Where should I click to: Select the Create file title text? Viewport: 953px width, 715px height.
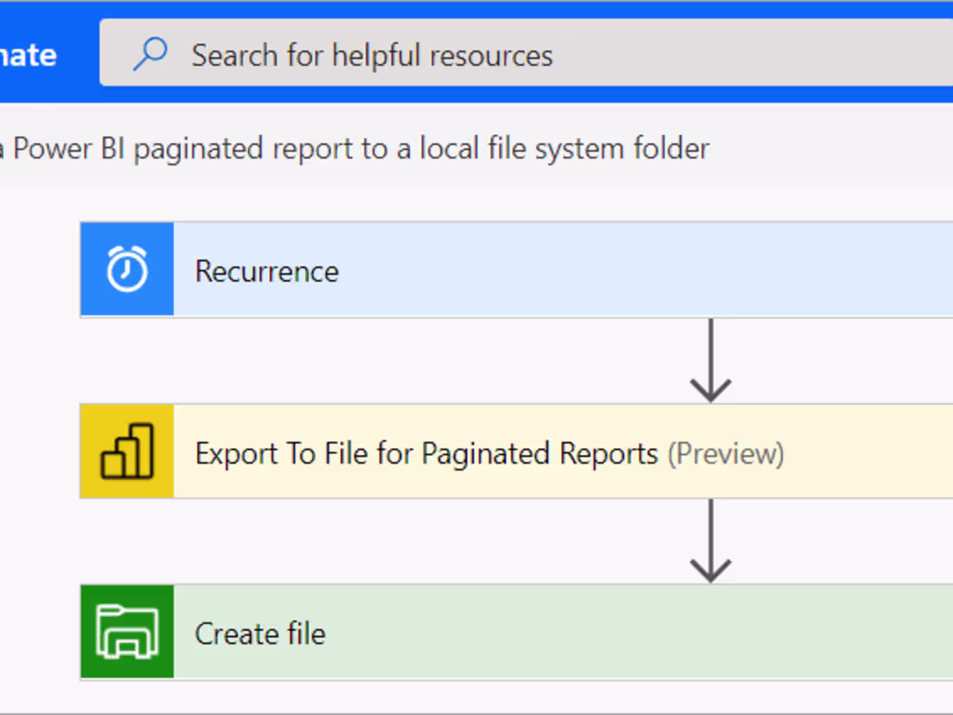pyautogui.click(x=260, y=634)
